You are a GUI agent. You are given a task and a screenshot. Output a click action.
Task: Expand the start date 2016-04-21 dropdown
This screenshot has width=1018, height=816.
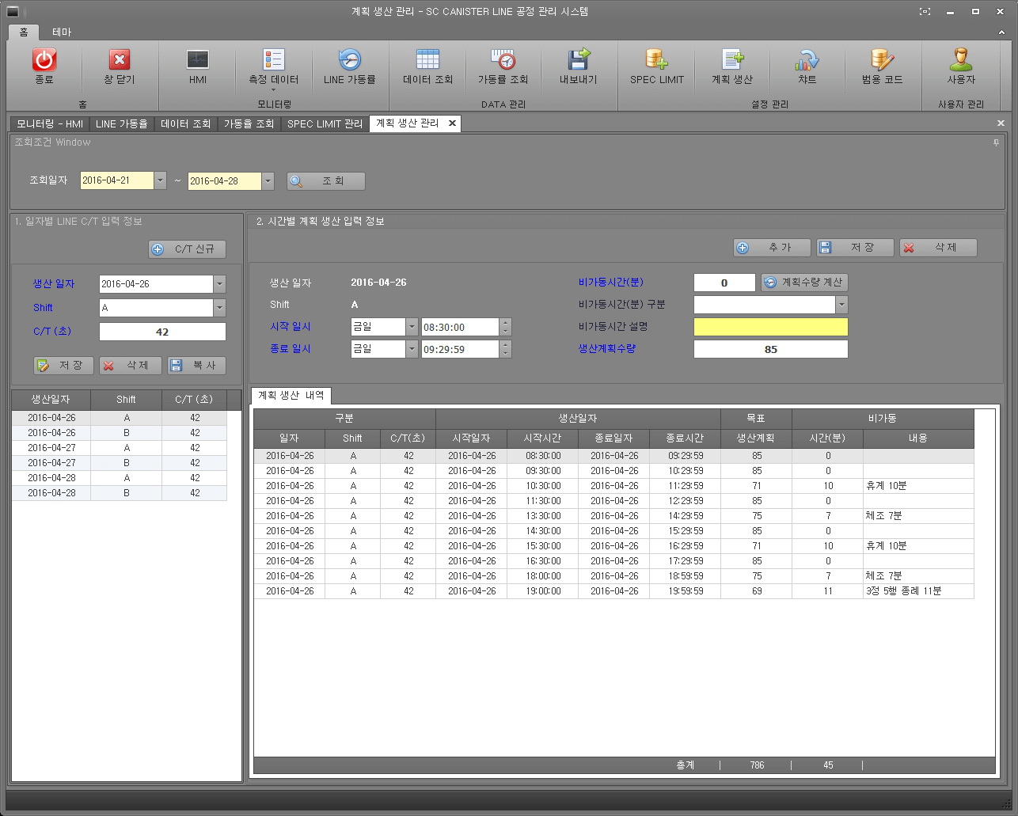coord(160,180)
